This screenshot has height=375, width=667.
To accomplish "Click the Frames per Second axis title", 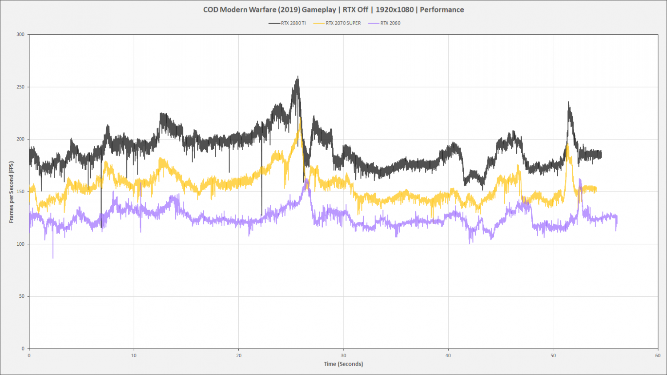I will click(11, 192).
